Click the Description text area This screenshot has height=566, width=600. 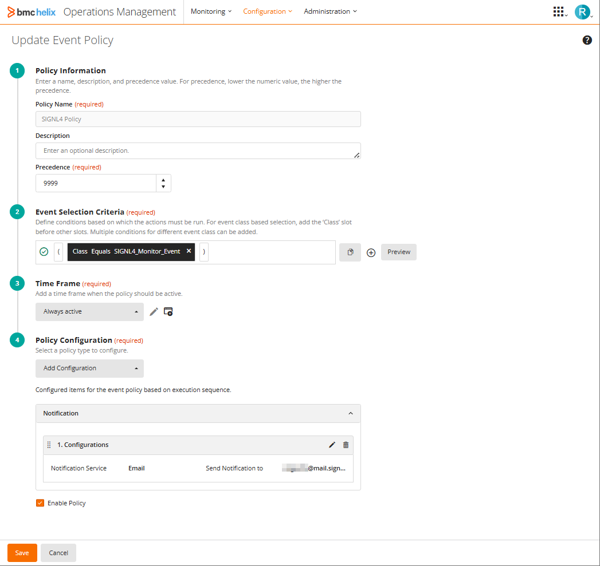198,151
